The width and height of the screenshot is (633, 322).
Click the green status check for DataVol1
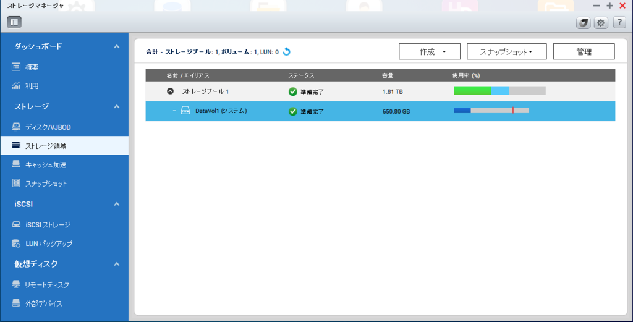293,111
